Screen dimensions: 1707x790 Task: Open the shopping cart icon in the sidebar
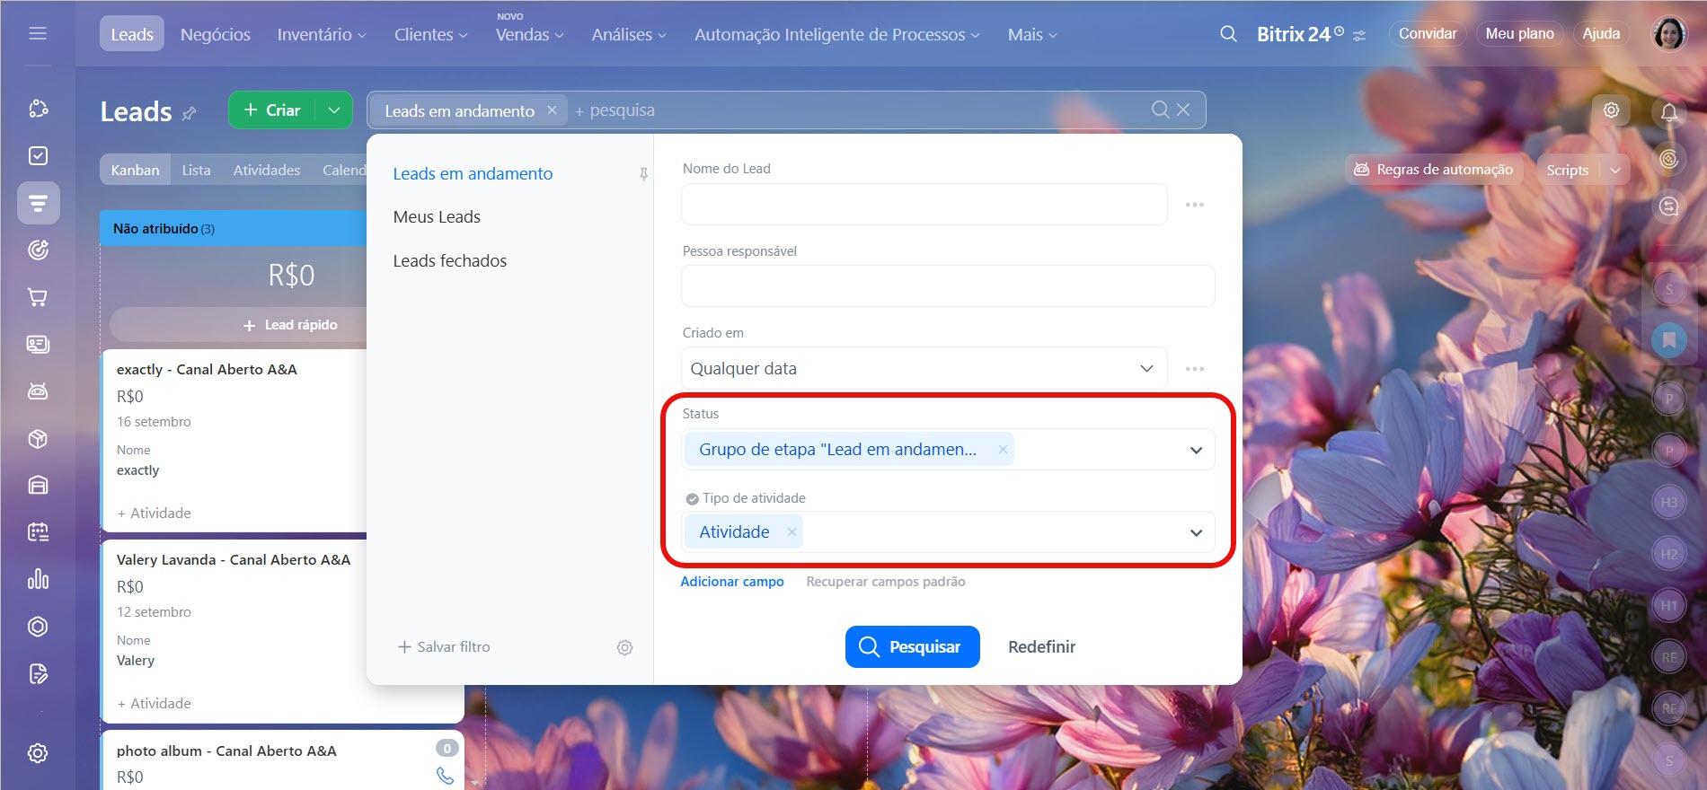[x=38, y=297]
